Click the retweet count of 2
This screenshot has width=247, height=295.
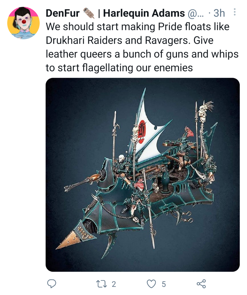tap(114, 284)
